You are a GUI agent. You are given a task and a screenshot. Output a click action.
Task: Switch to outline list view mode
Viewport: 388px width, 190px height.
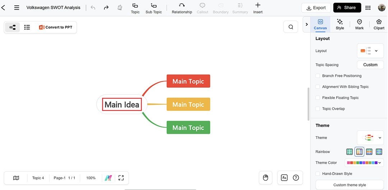(27, 27)
